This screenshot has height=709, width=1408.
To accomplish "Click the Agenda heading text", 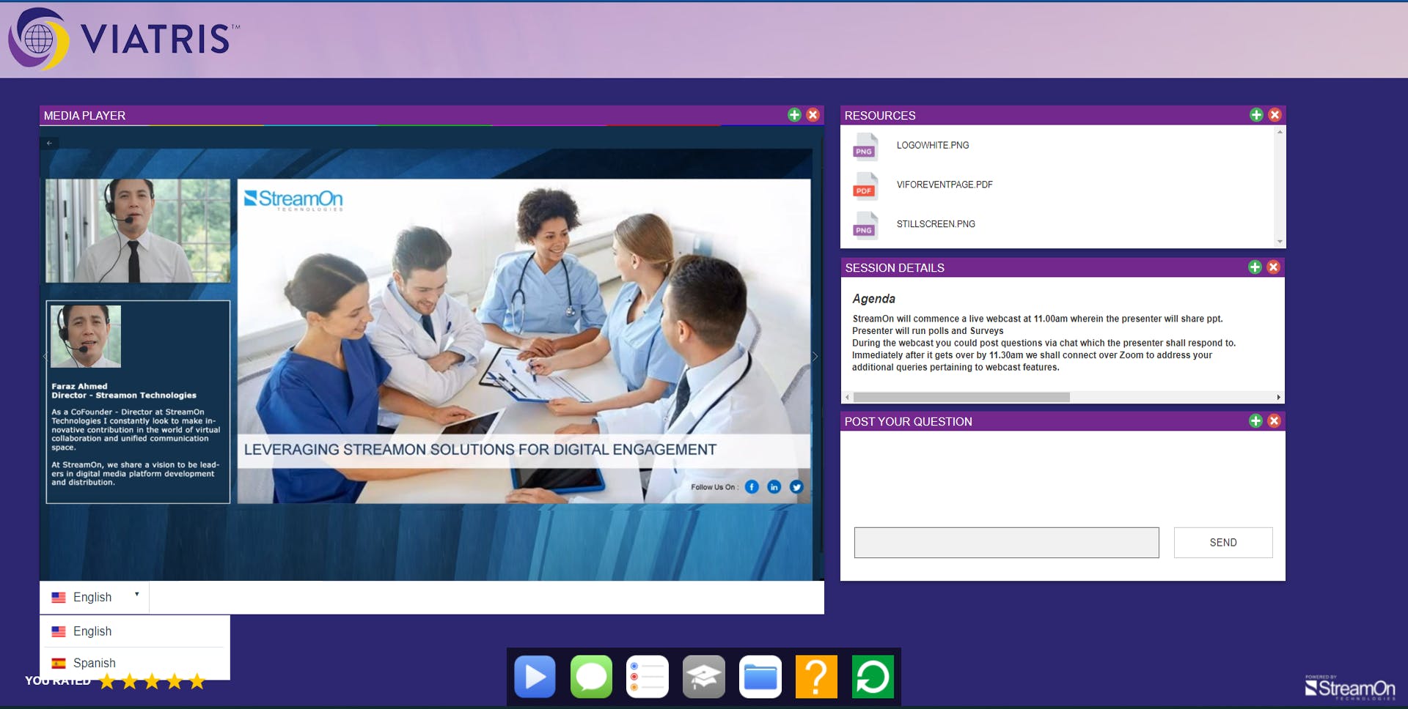I will (x=873, y=299).
